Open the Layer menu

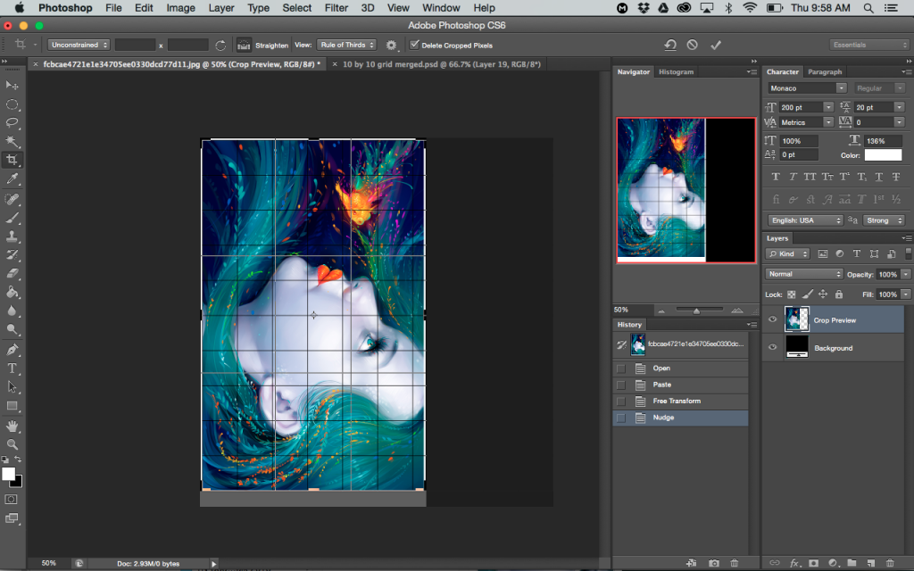click(x=221, y=7)
